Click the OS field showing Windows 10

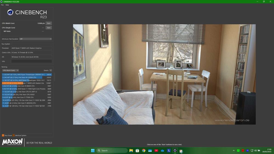pos(32,57)
